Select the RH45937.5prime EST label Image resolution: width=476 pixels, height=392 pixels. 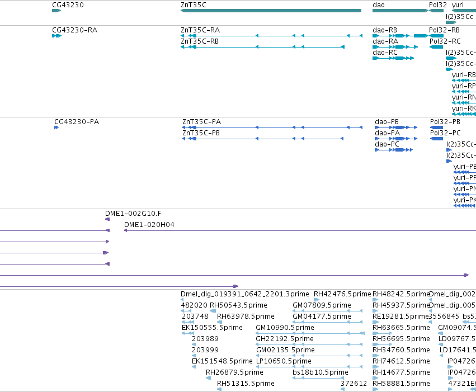(x=400, y=305)
